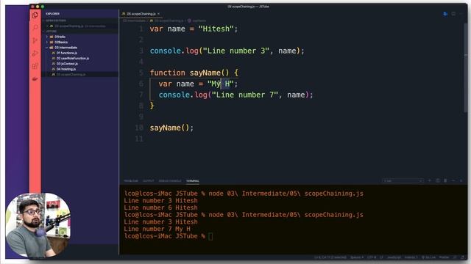
Task: Switch to the Debug Console tab
Action: [x=170, y=181]
